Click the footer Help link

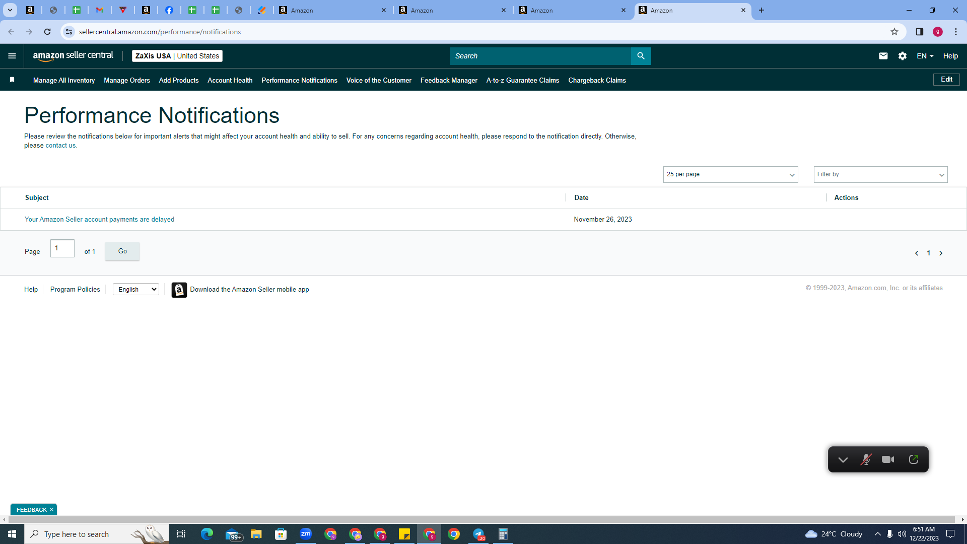pos(31,289)
